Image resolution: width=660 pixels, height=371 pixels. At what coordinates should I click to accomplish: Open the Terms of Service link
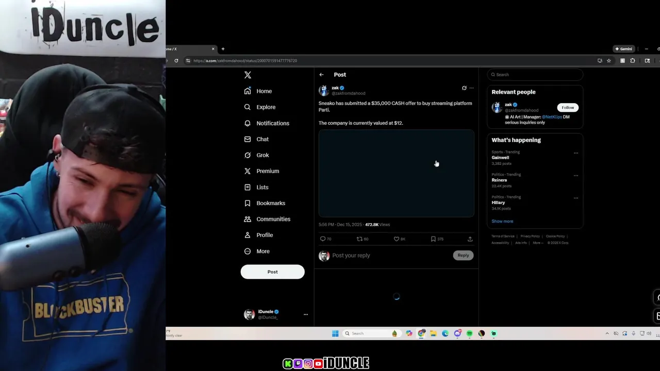coord(503,237)
